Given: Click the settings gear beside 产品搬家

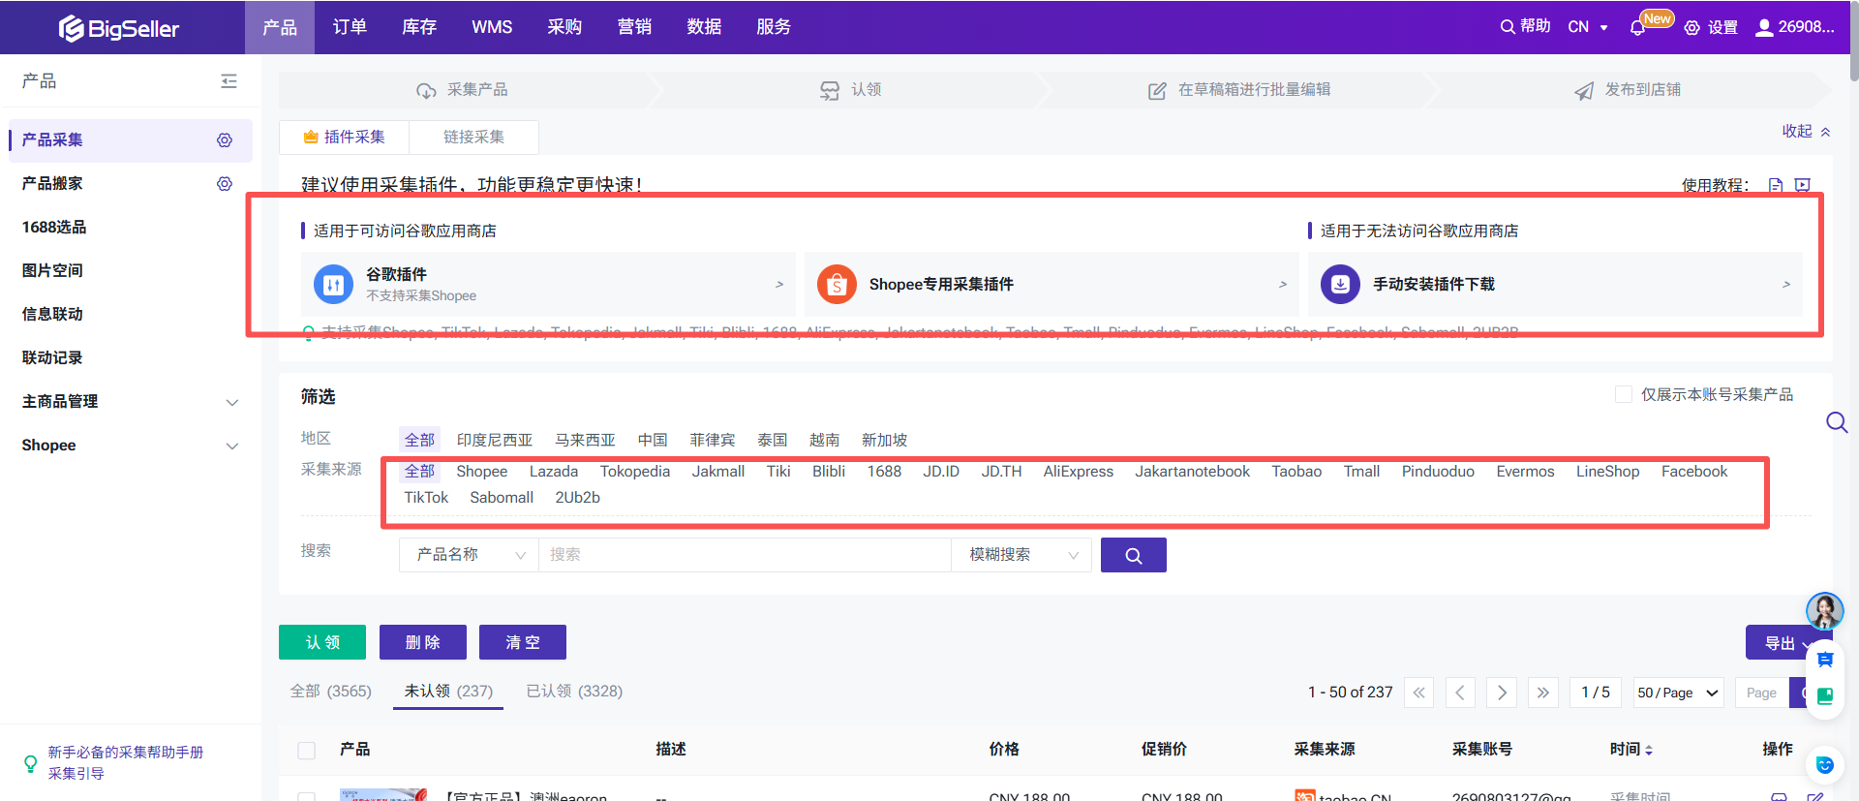Looking at the screenshot, I should click(225, 184).
